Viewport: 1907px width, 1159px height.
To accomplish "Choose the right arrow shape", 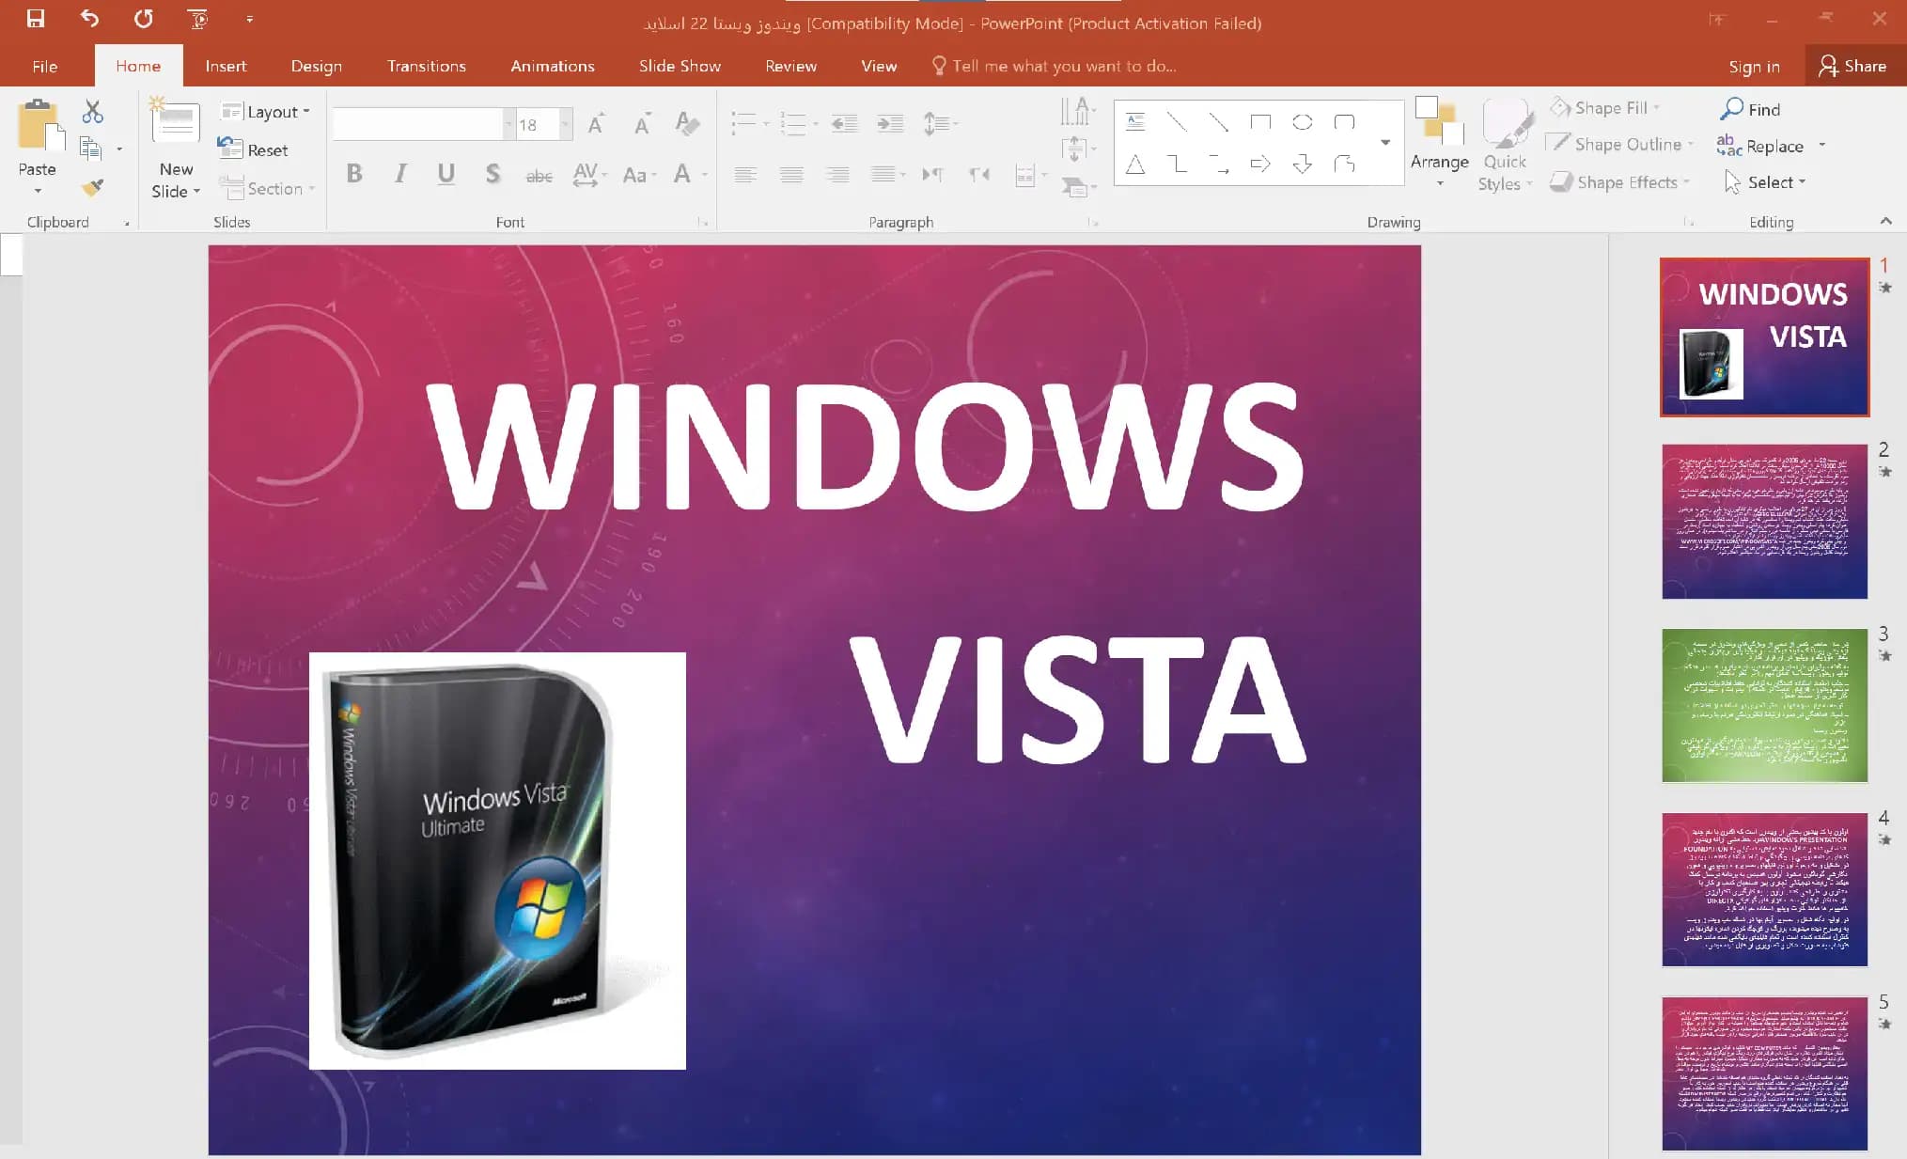I will coord(1260,164).
